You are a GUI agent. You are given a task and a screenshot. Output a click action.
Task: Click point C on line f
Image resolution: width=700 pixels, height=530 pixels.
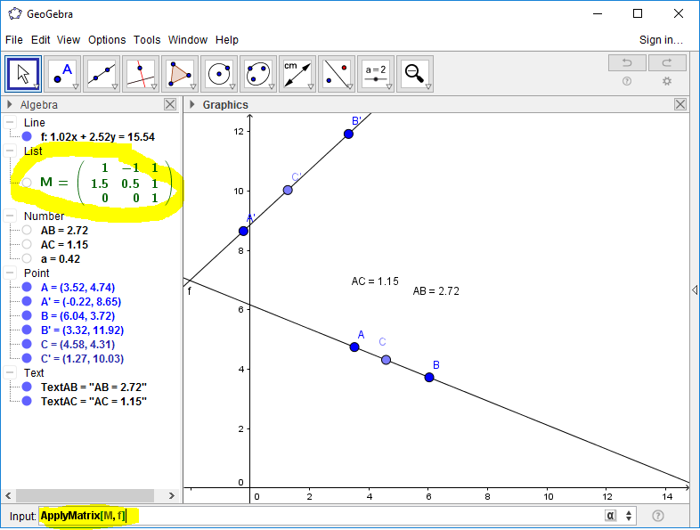(x=387, y=360)
